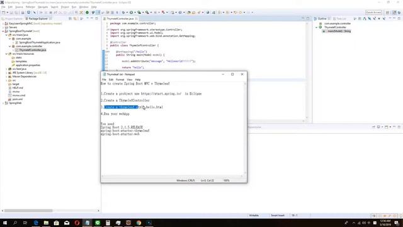Click the Windows Start button

[x=4, y=223]
